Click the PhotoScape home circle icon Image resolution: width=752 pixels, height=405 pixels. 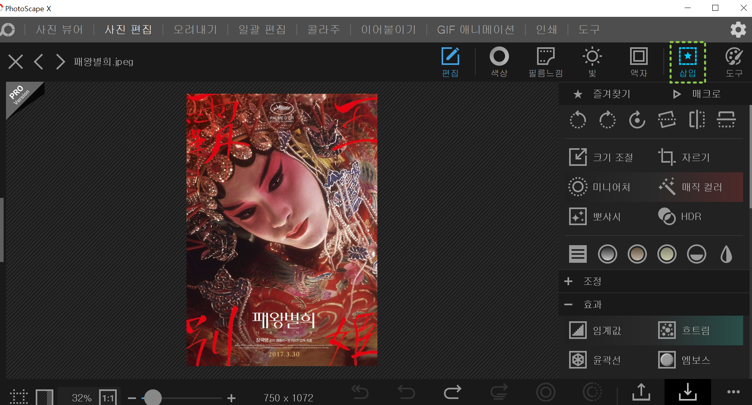7,30
